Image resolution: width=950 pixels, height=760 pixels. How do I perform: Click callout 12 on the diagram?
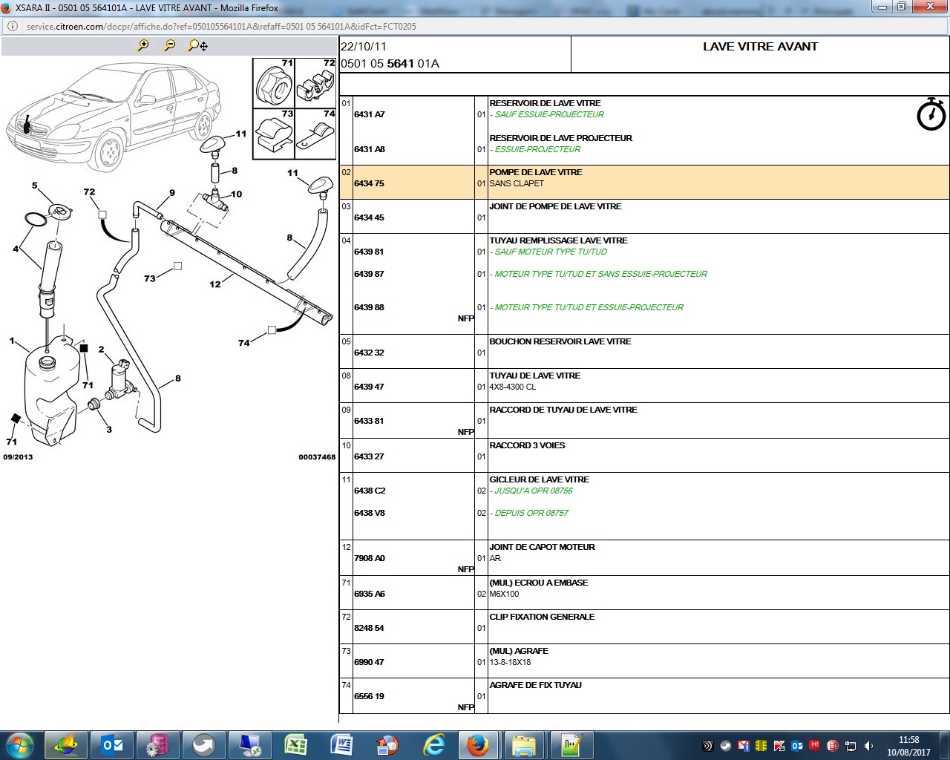point(214,284)
